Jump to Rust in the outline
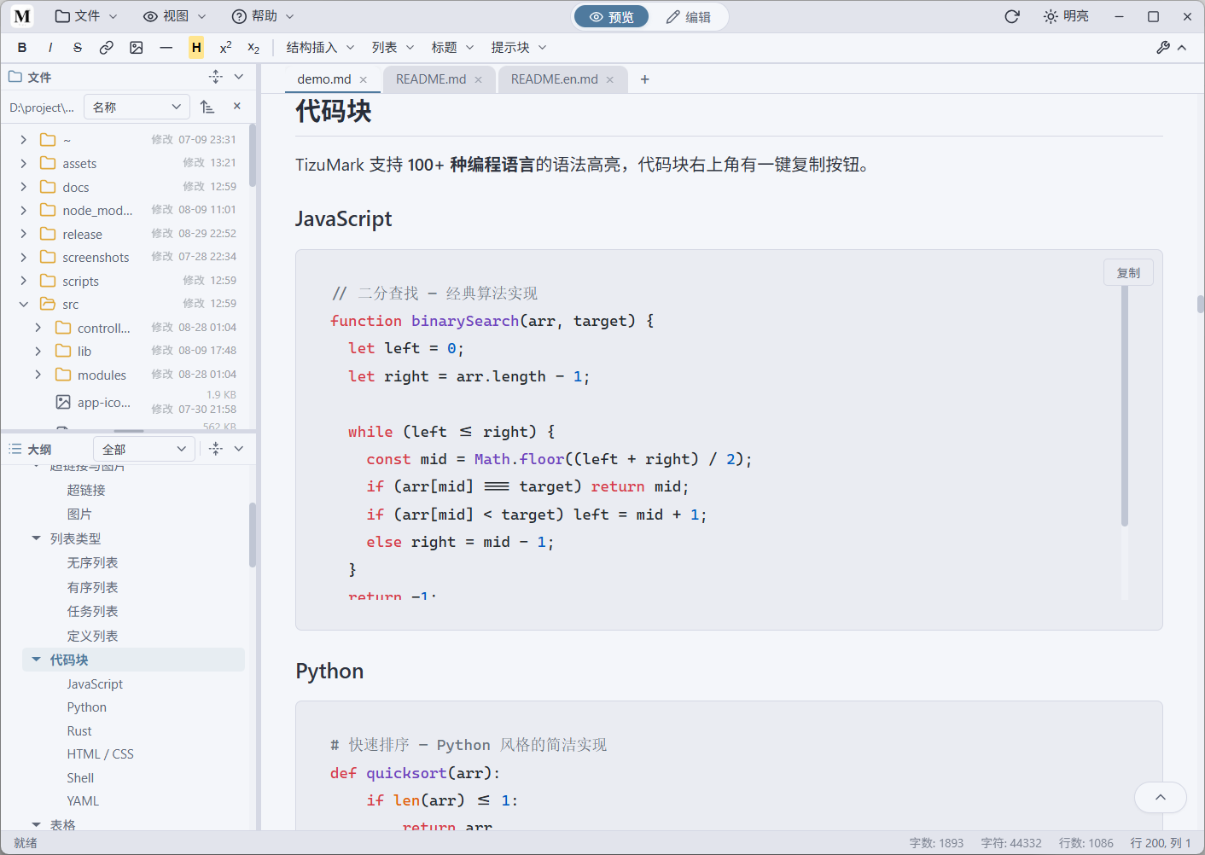 coord(79,731)
